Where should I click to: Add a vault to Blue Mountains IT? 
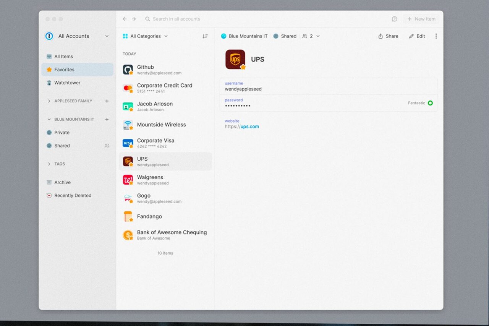pos(107,120)
